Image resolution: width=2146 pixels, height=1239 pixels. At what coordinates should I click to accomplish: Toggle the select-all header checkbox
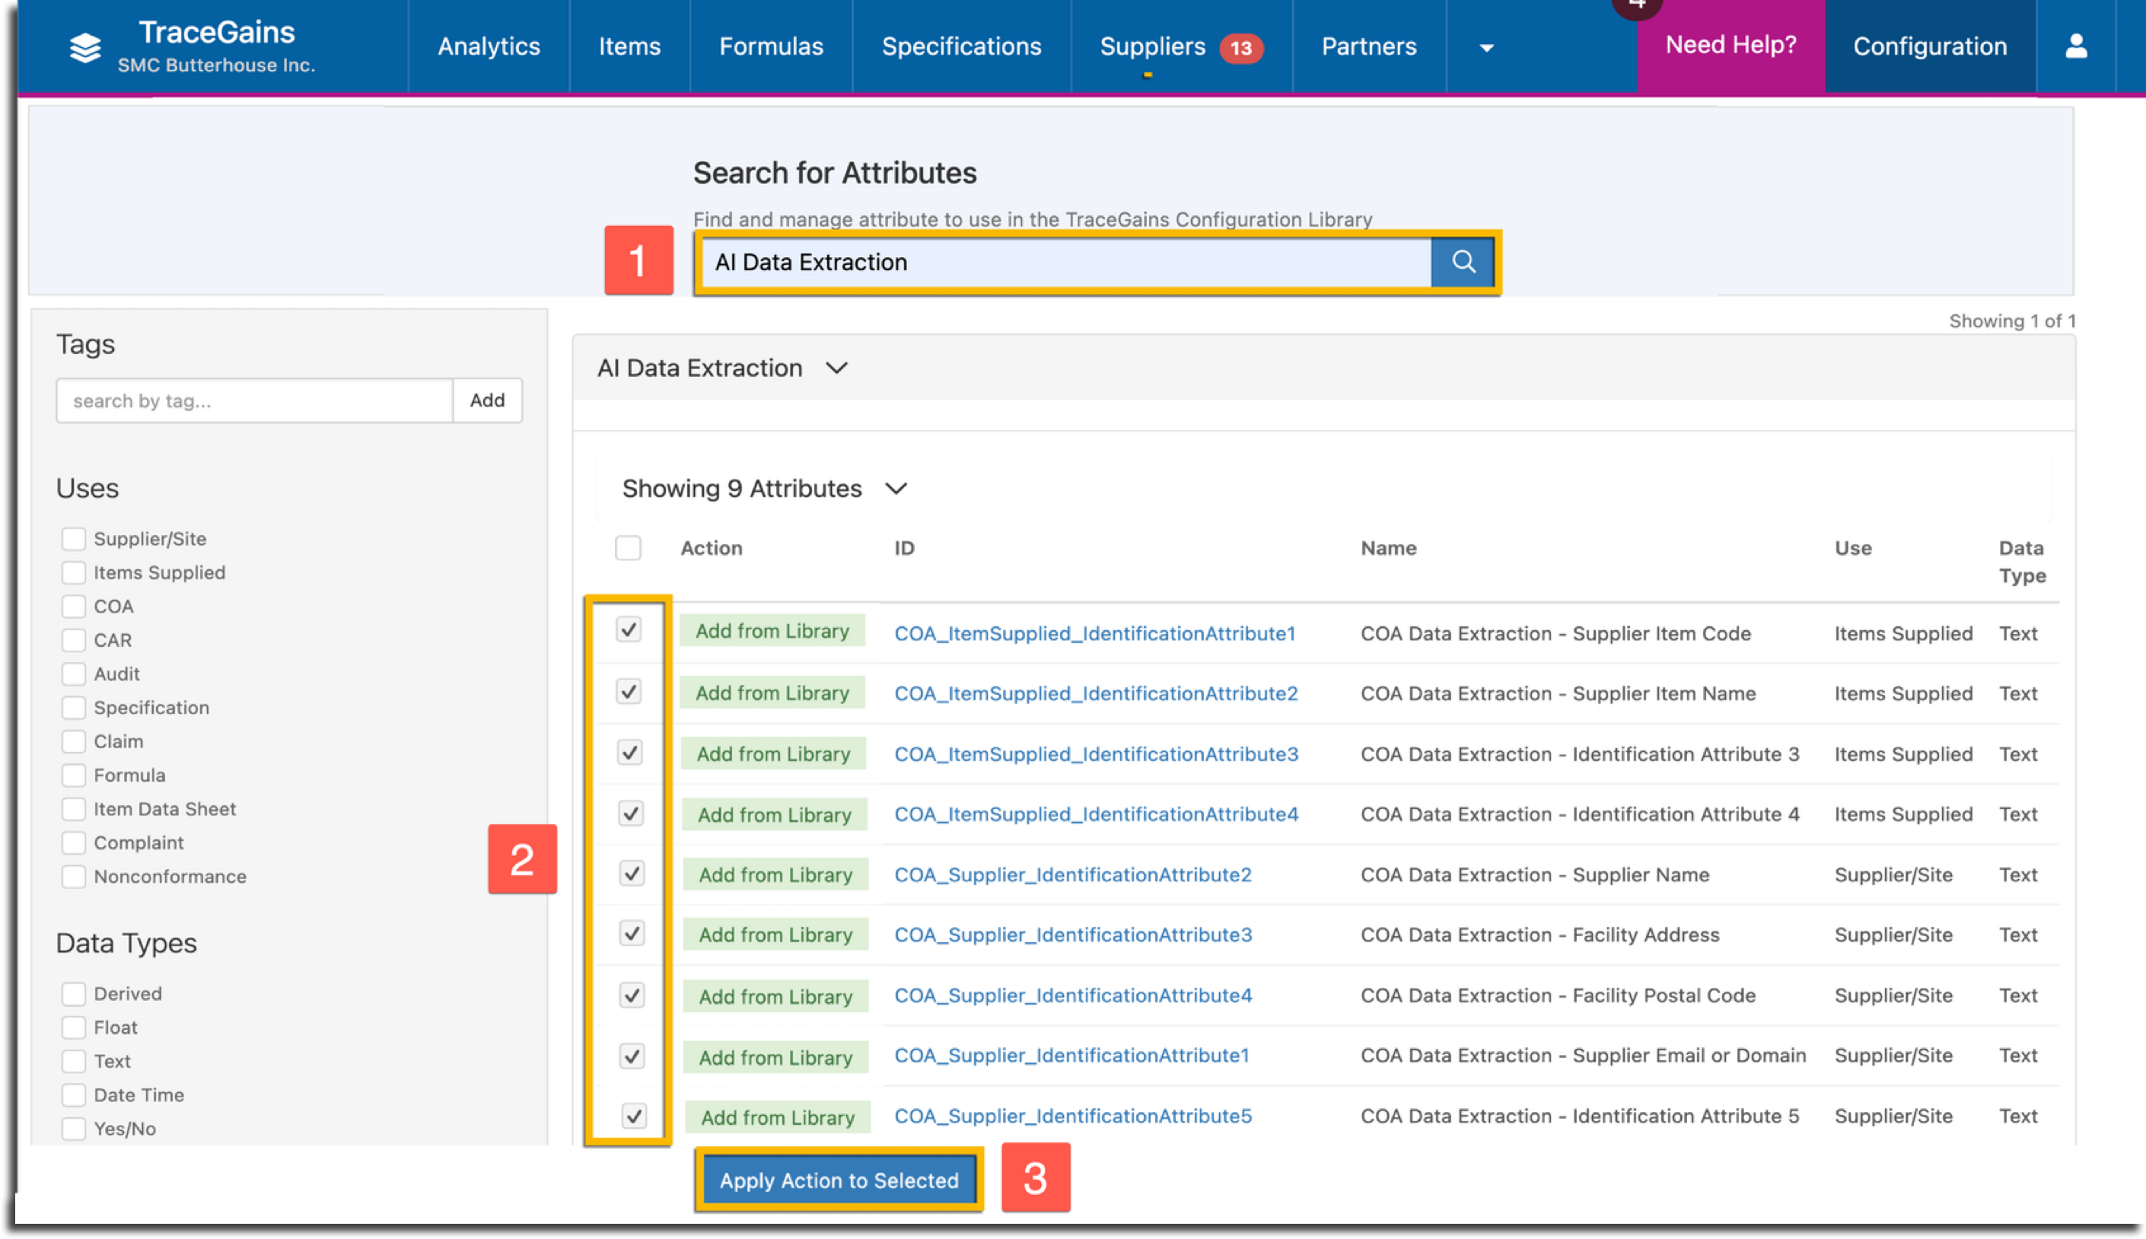[x=628, y=548]
